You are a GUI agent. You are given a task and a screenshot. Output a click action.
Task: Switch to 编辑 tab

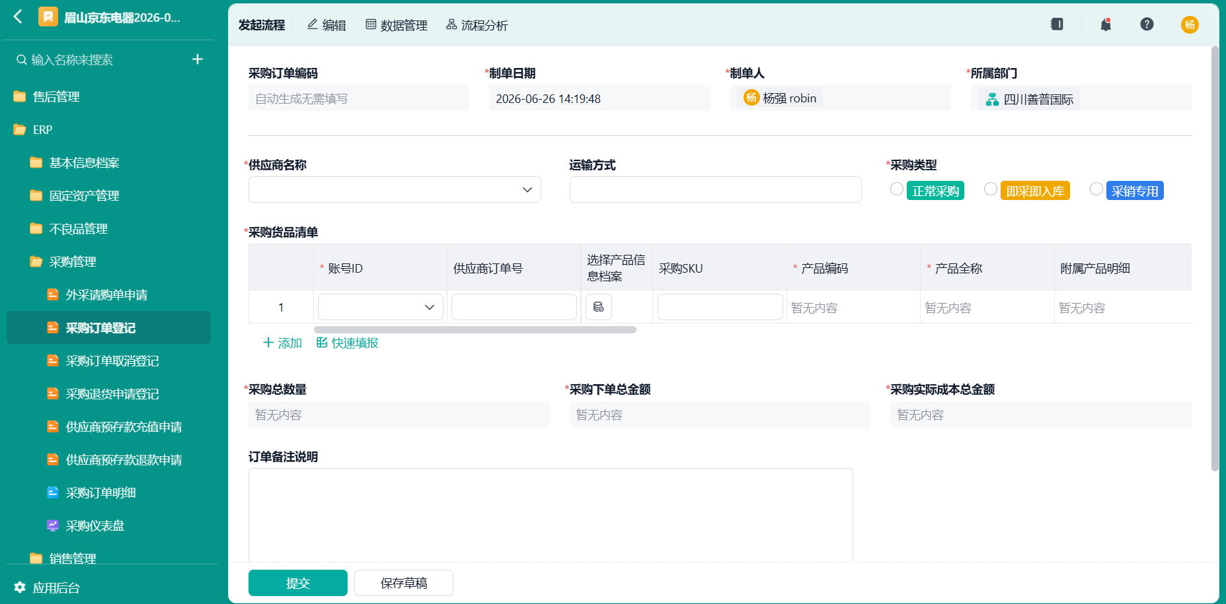(326, 25)
